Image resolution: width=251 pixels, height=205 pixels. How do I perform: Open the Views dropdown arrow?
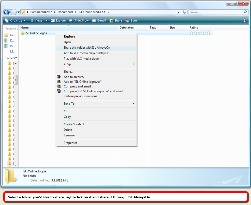click(47, 21)
